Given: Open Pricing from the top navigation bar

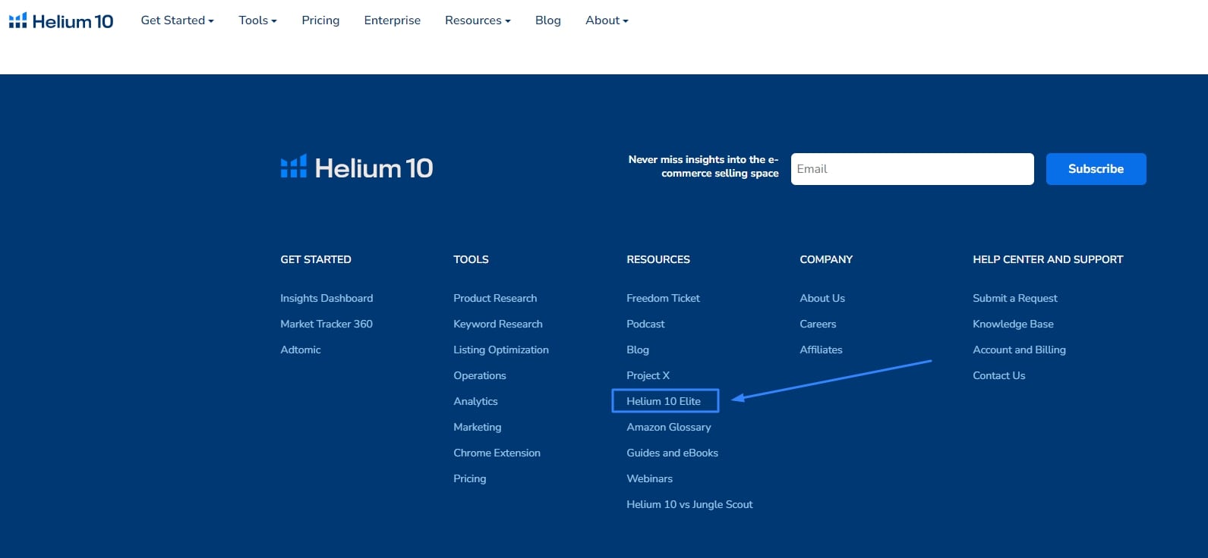Looking at the screenshot, I should tap(320, 20).
